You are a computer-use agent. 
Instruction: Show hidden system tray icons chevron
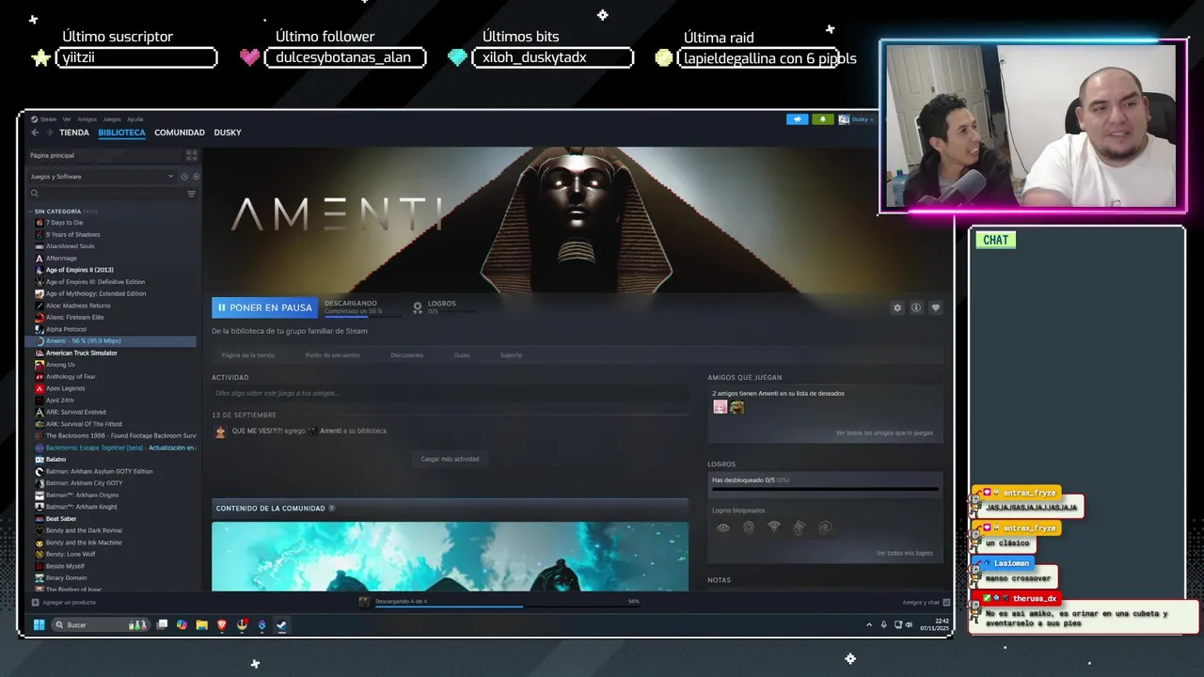pos(869,624)
